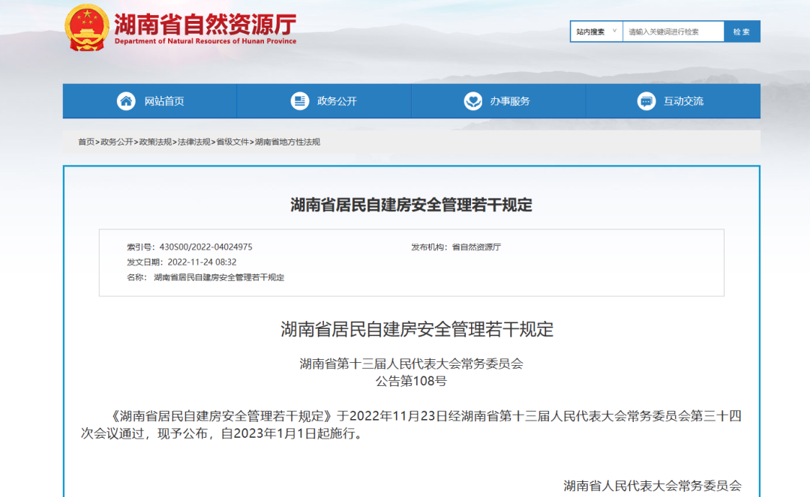This screenshot has height=497, width=810.
Task: Expand the 站内搜索 search scope dropdown
Action: click(x=595, y=31)
